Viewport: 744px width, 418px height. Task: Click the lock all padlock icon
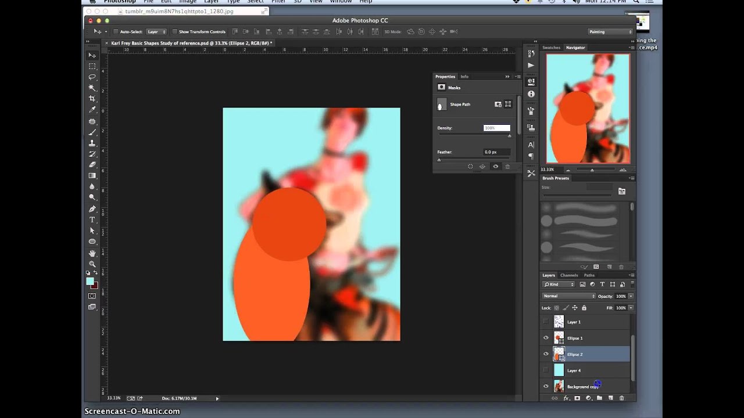point(584,308)
